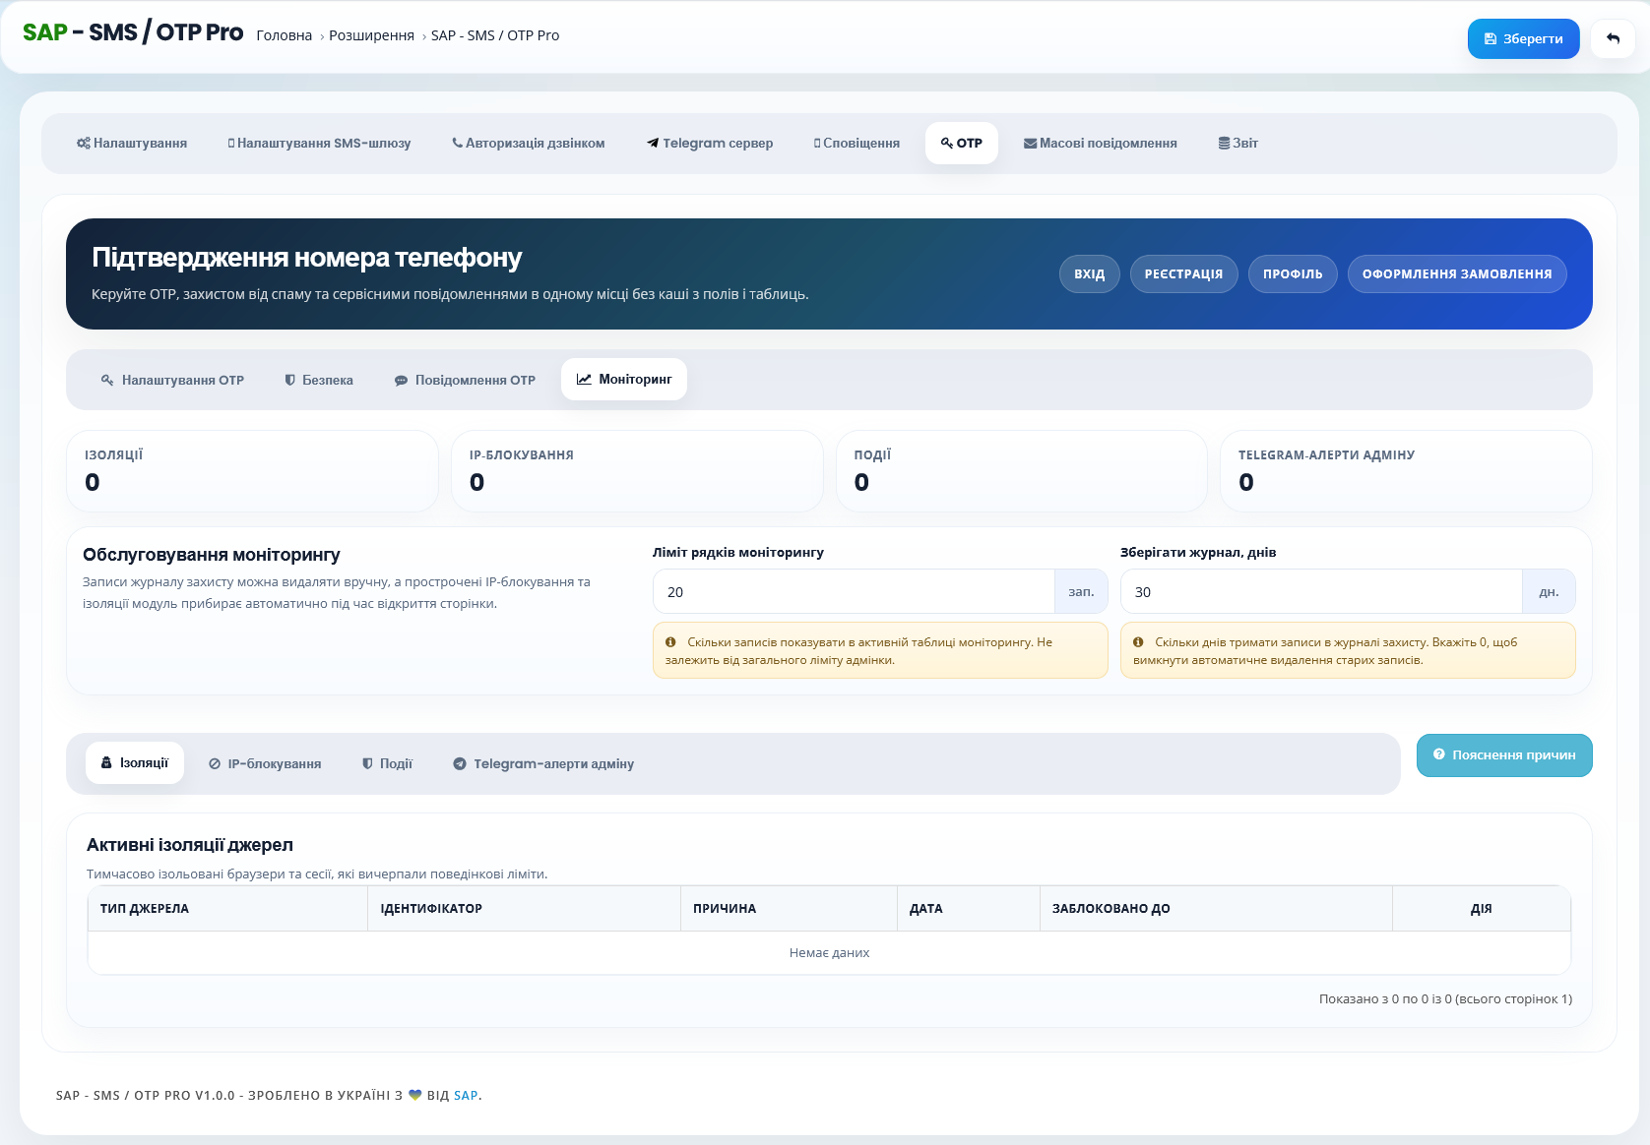Click the ПОДІЇ counter card
Image resolution: width=1650 pixels, height=1145 pixels.
[1022, 470]
